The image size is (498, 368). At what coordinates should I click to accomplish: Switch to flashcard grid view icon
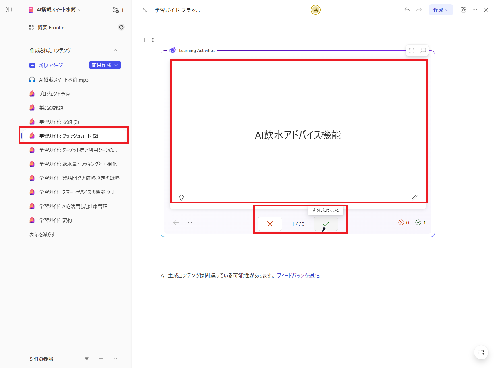coord(411,50)
